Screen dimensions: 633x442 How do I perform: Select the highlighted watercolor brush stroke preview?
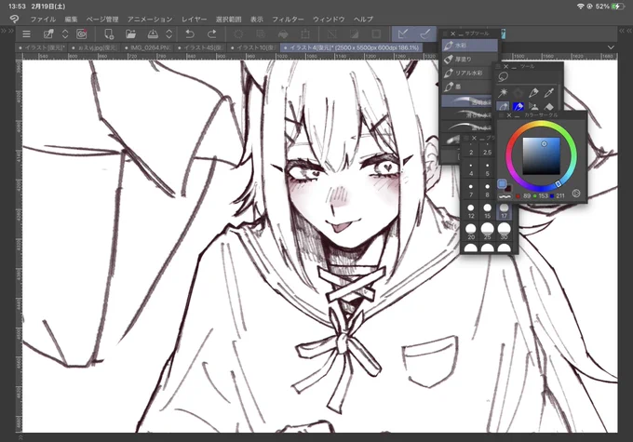click(x=468, y=101)
